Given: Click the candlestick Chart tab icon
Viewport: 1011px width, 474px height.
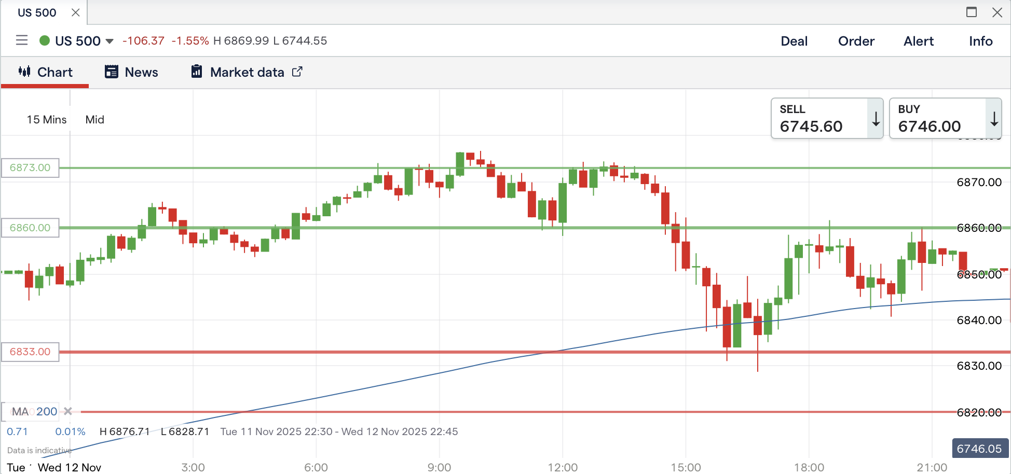Looking at the screenshot, I should pos(24,72).
